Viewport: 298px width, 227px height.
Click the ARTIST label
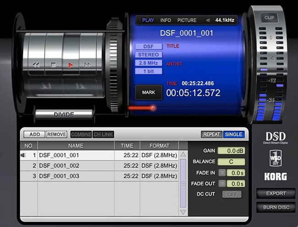click(x=174, y=64)
